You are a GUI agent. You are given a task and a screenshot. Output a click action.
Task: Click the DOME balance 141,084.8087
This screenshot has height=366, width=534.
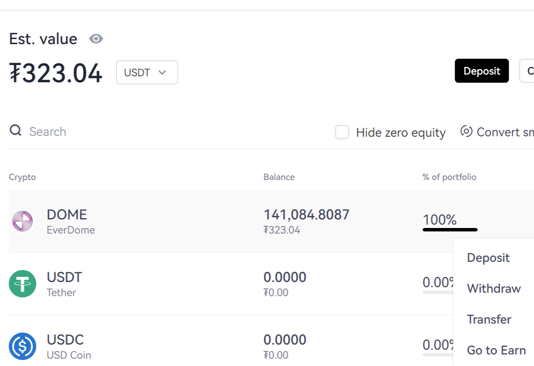306,214
